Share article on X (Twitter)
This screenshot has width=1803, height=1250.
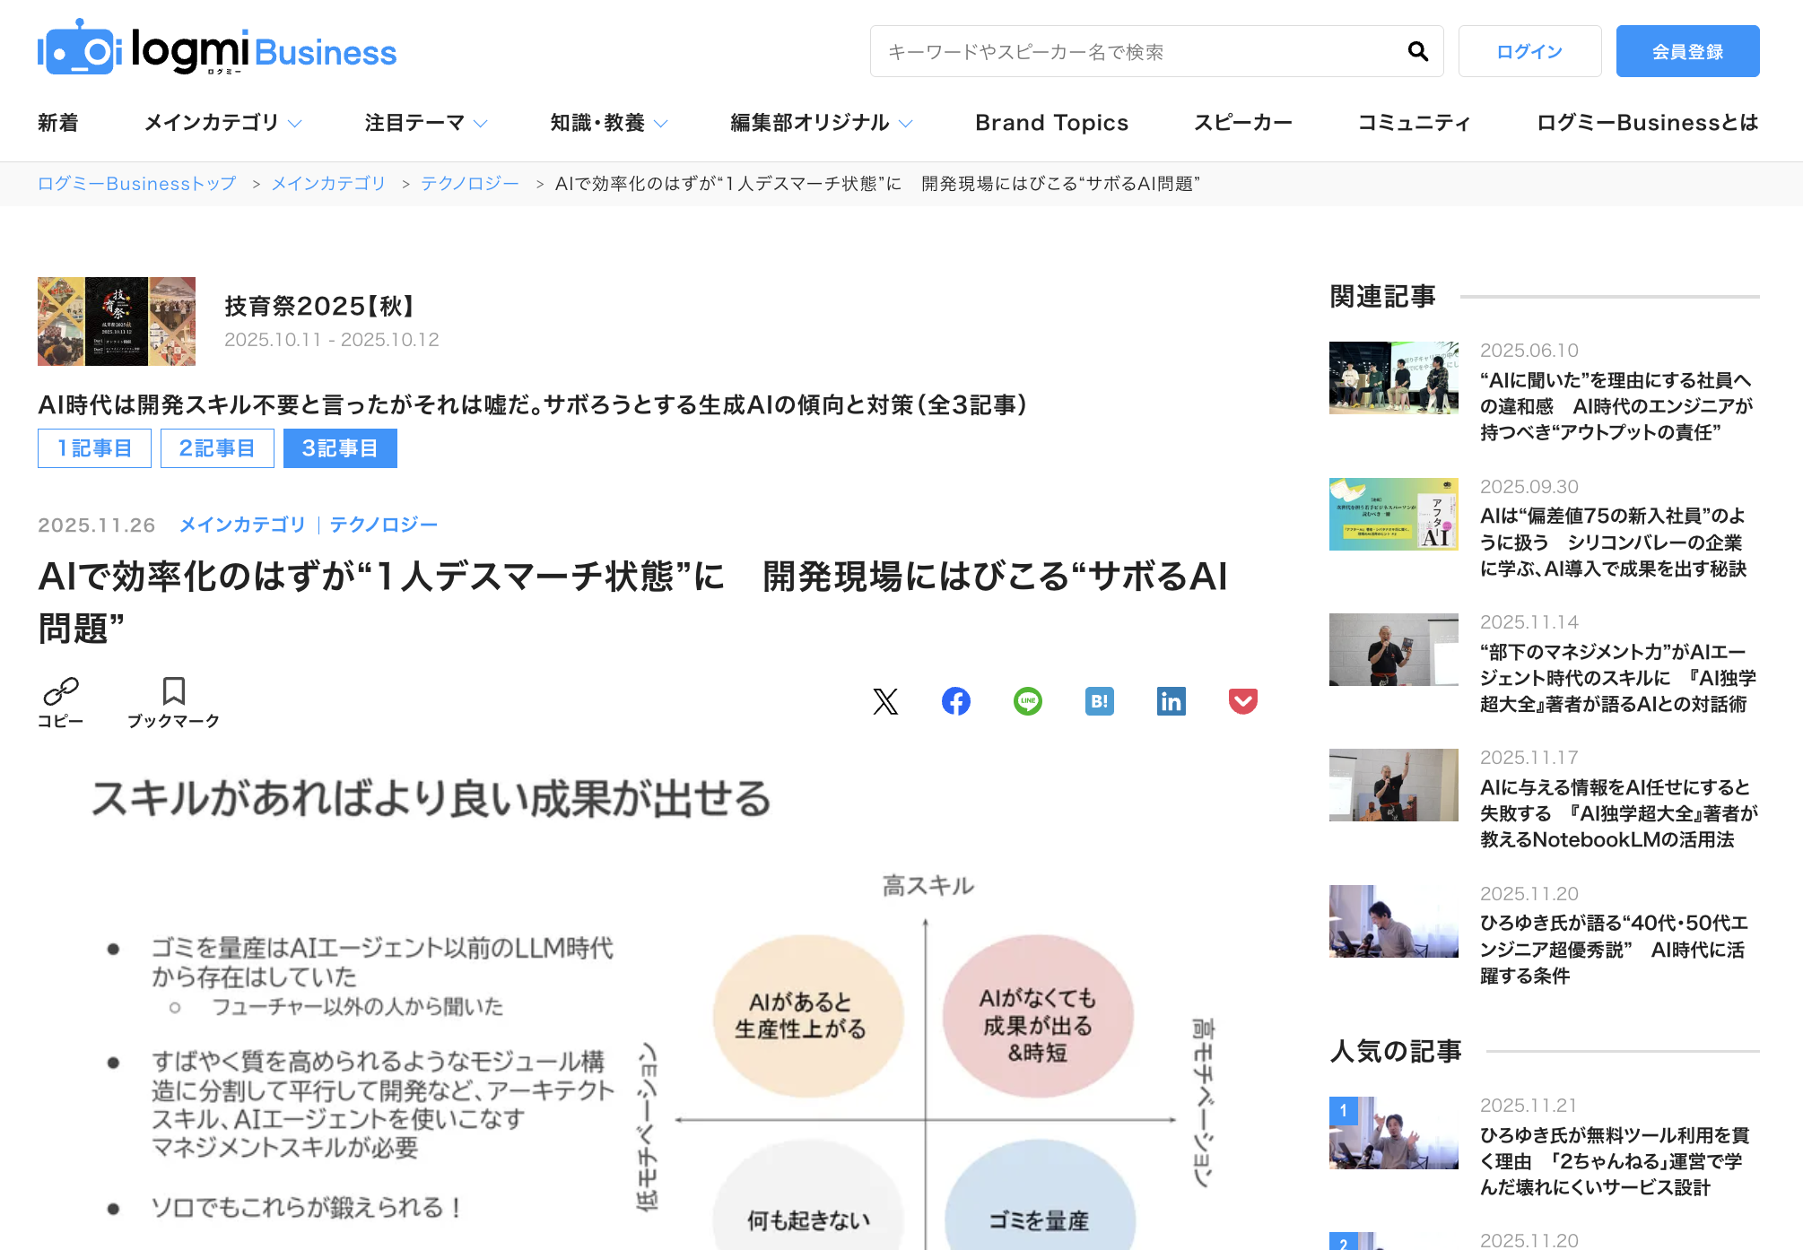[x=885, y=701]
